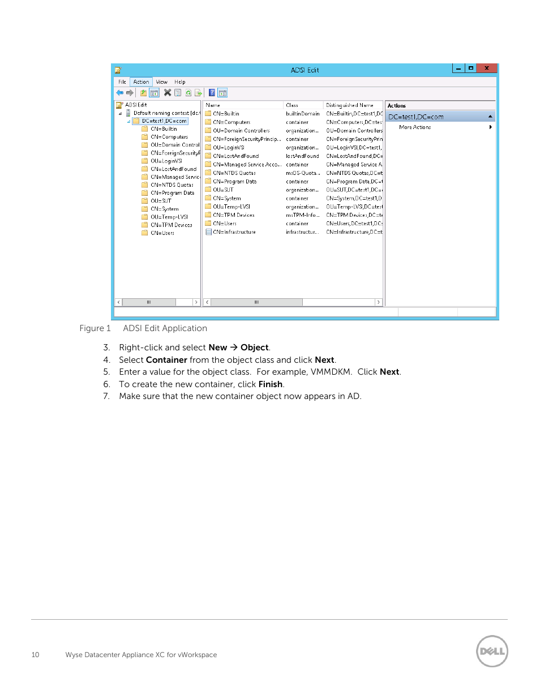This screenshot has width=540, height=699.
Task: Click folder icon of CN=NTDS Quotas in tree
Action: pyautogui.click(x=145, y=185)
